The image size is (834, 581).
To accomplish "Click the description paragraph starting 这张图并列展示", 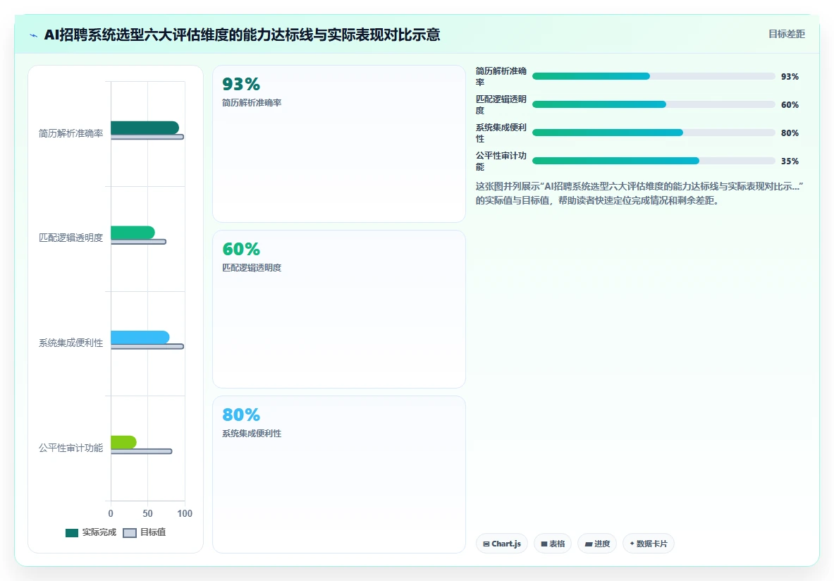I will click(x=639, y=193).
